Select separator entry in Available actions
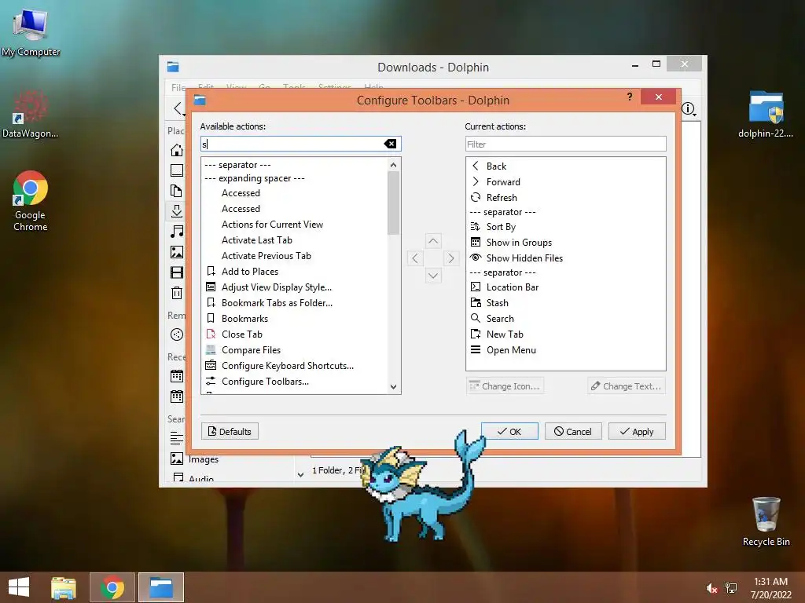Image resolution: width=805 pixels, height=603 pixels. [x=237, y=165]
